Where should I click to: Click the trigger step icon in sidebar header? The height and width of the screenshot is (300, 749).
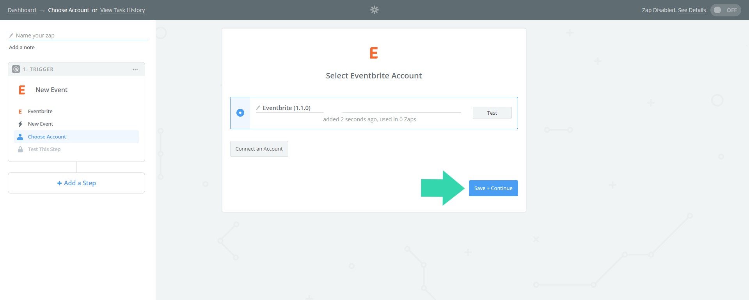click(16, 69)
